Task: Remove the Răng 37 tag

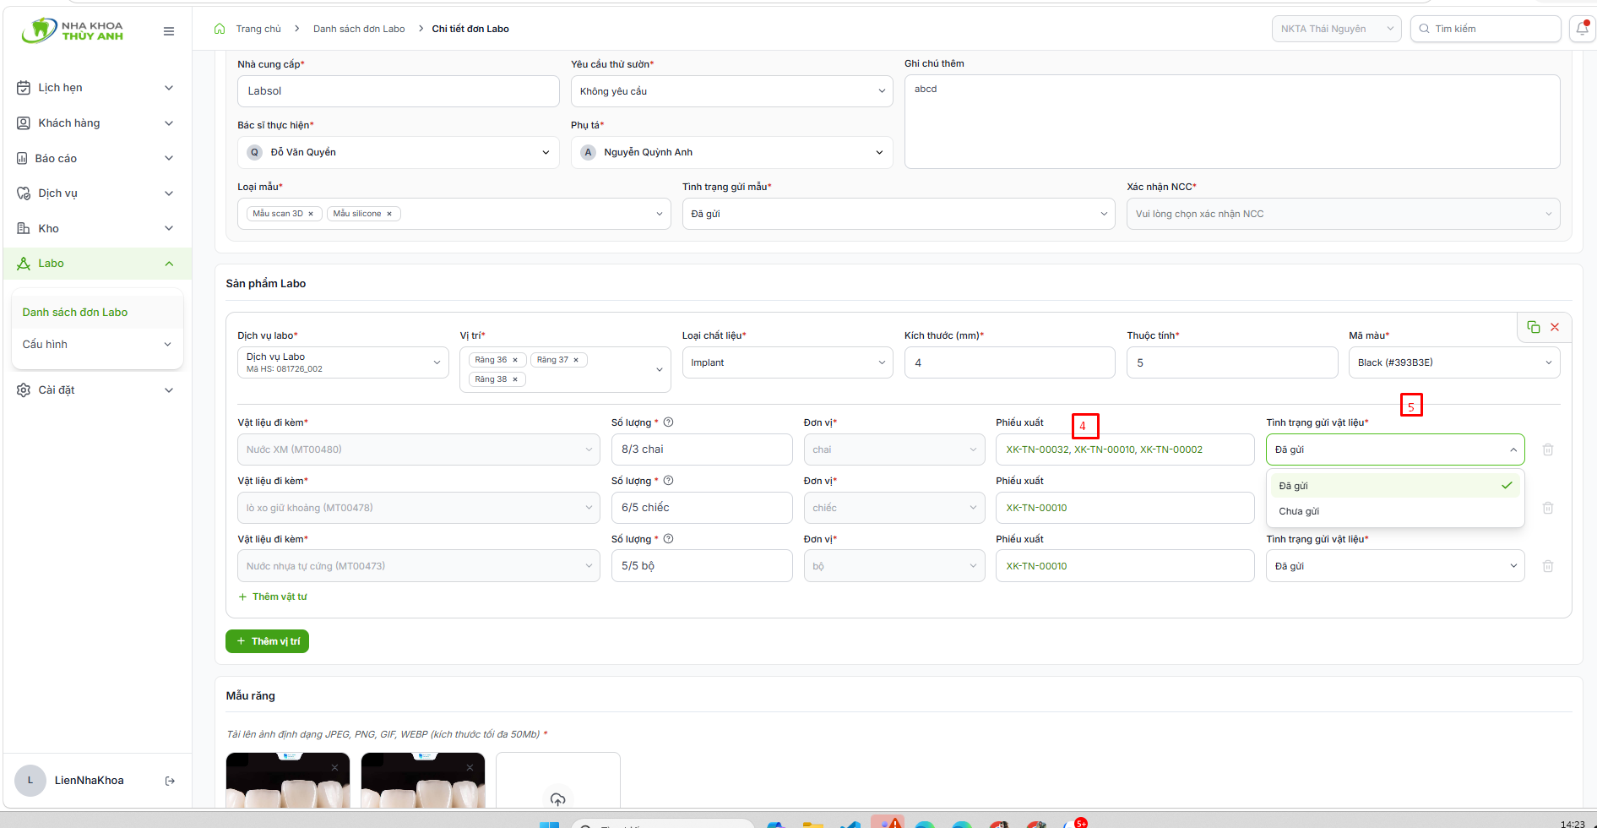Action: point(576,360)
